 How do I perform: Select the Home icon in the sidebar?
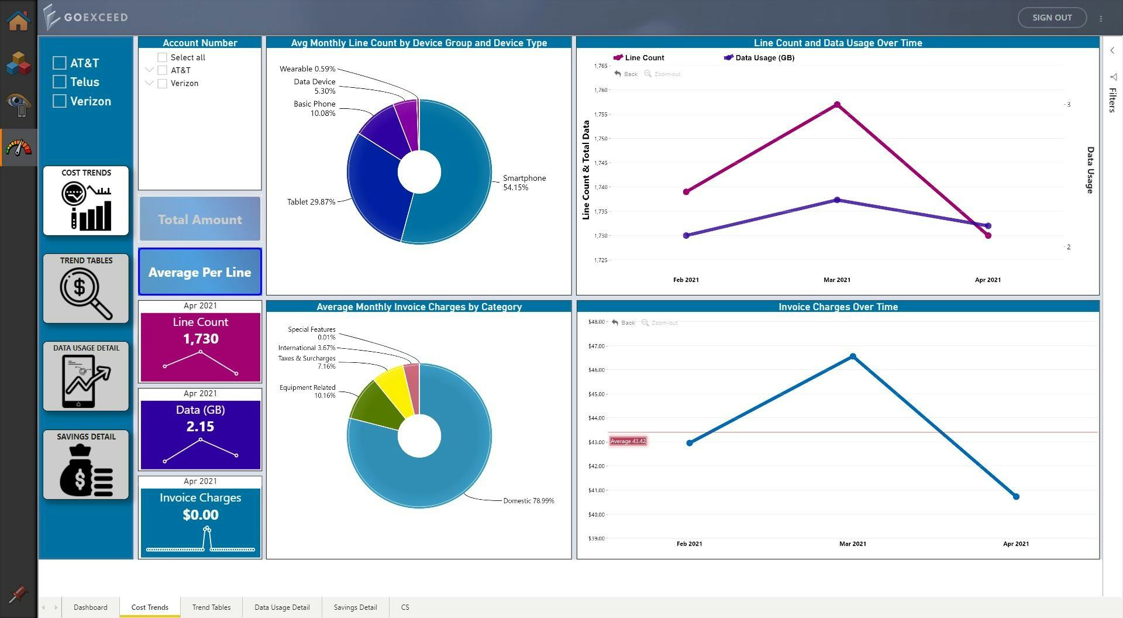pyautogui.click(x=18, y=19)
